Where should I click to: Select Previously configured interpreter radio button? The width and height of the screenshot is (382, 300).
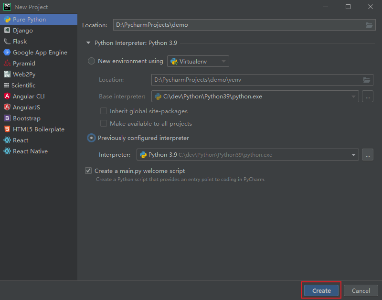click(91, 138)
